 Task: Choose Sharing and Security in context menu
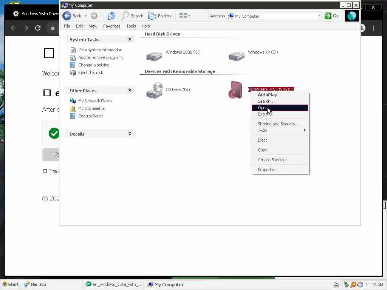pos(280,124)
